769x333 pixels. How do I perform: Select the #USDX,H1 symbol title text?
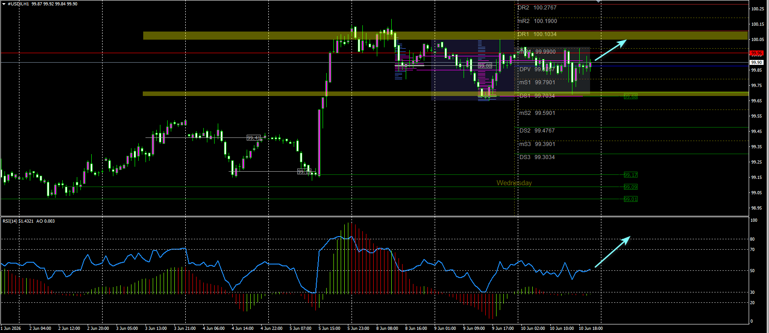coord(19,4)
